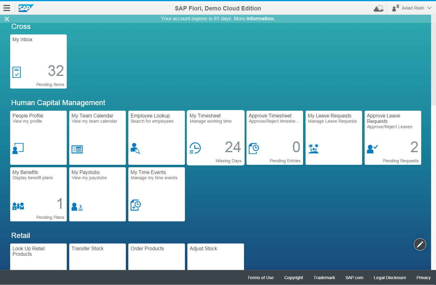Click the pencil edit home page button
The height and width of the screenshot is (285, 436).
tap(420, 244)
